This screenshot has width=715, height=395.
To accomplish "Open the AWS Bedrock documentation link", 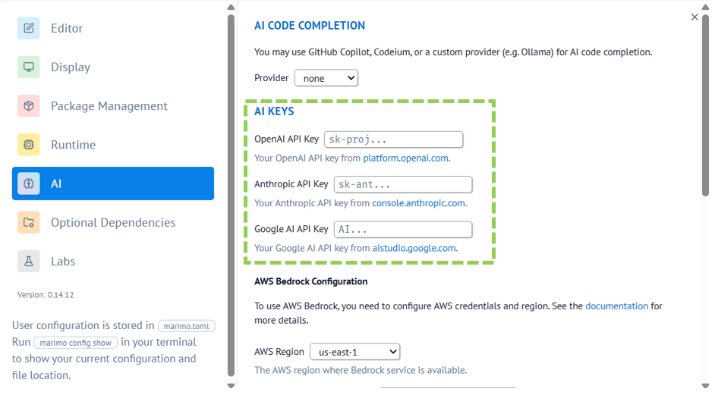I will coord(616,306).
